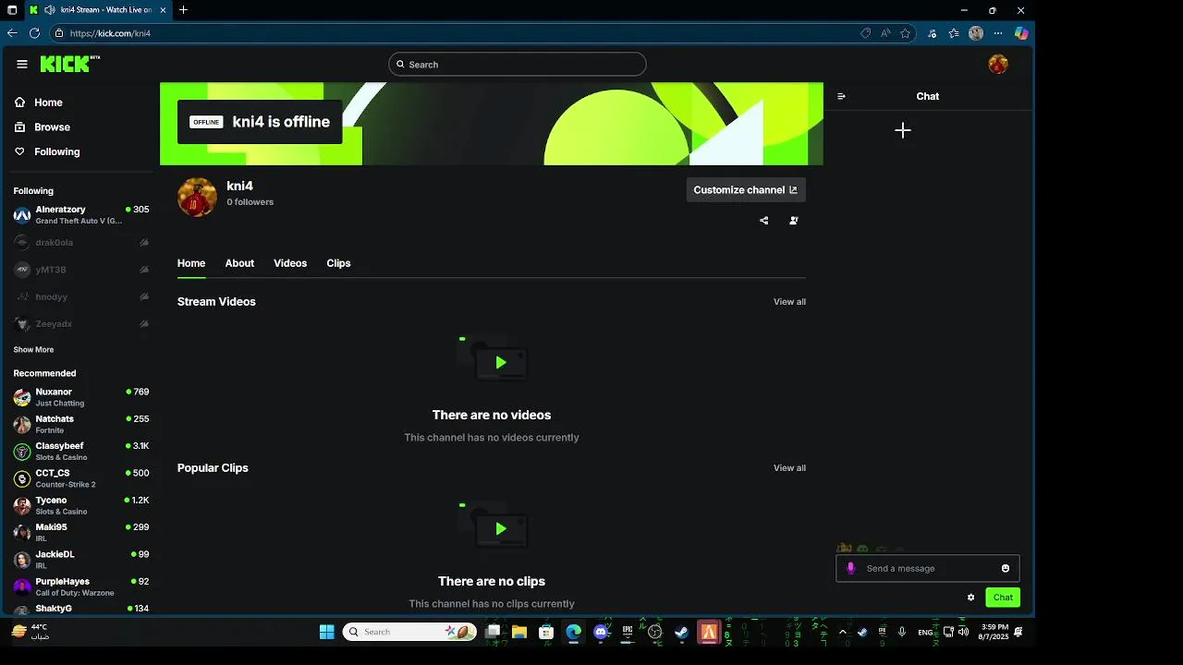
Task: Refresh the browser page
Action: click(x=35, y=33)
